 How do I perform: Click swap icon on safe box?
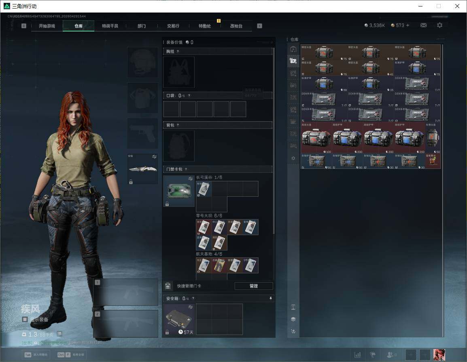(190, 307)
